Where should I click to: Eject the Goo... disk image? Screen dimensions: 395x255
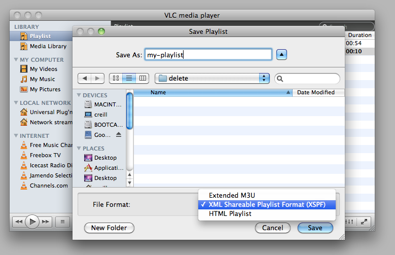(x=119, y=135)
